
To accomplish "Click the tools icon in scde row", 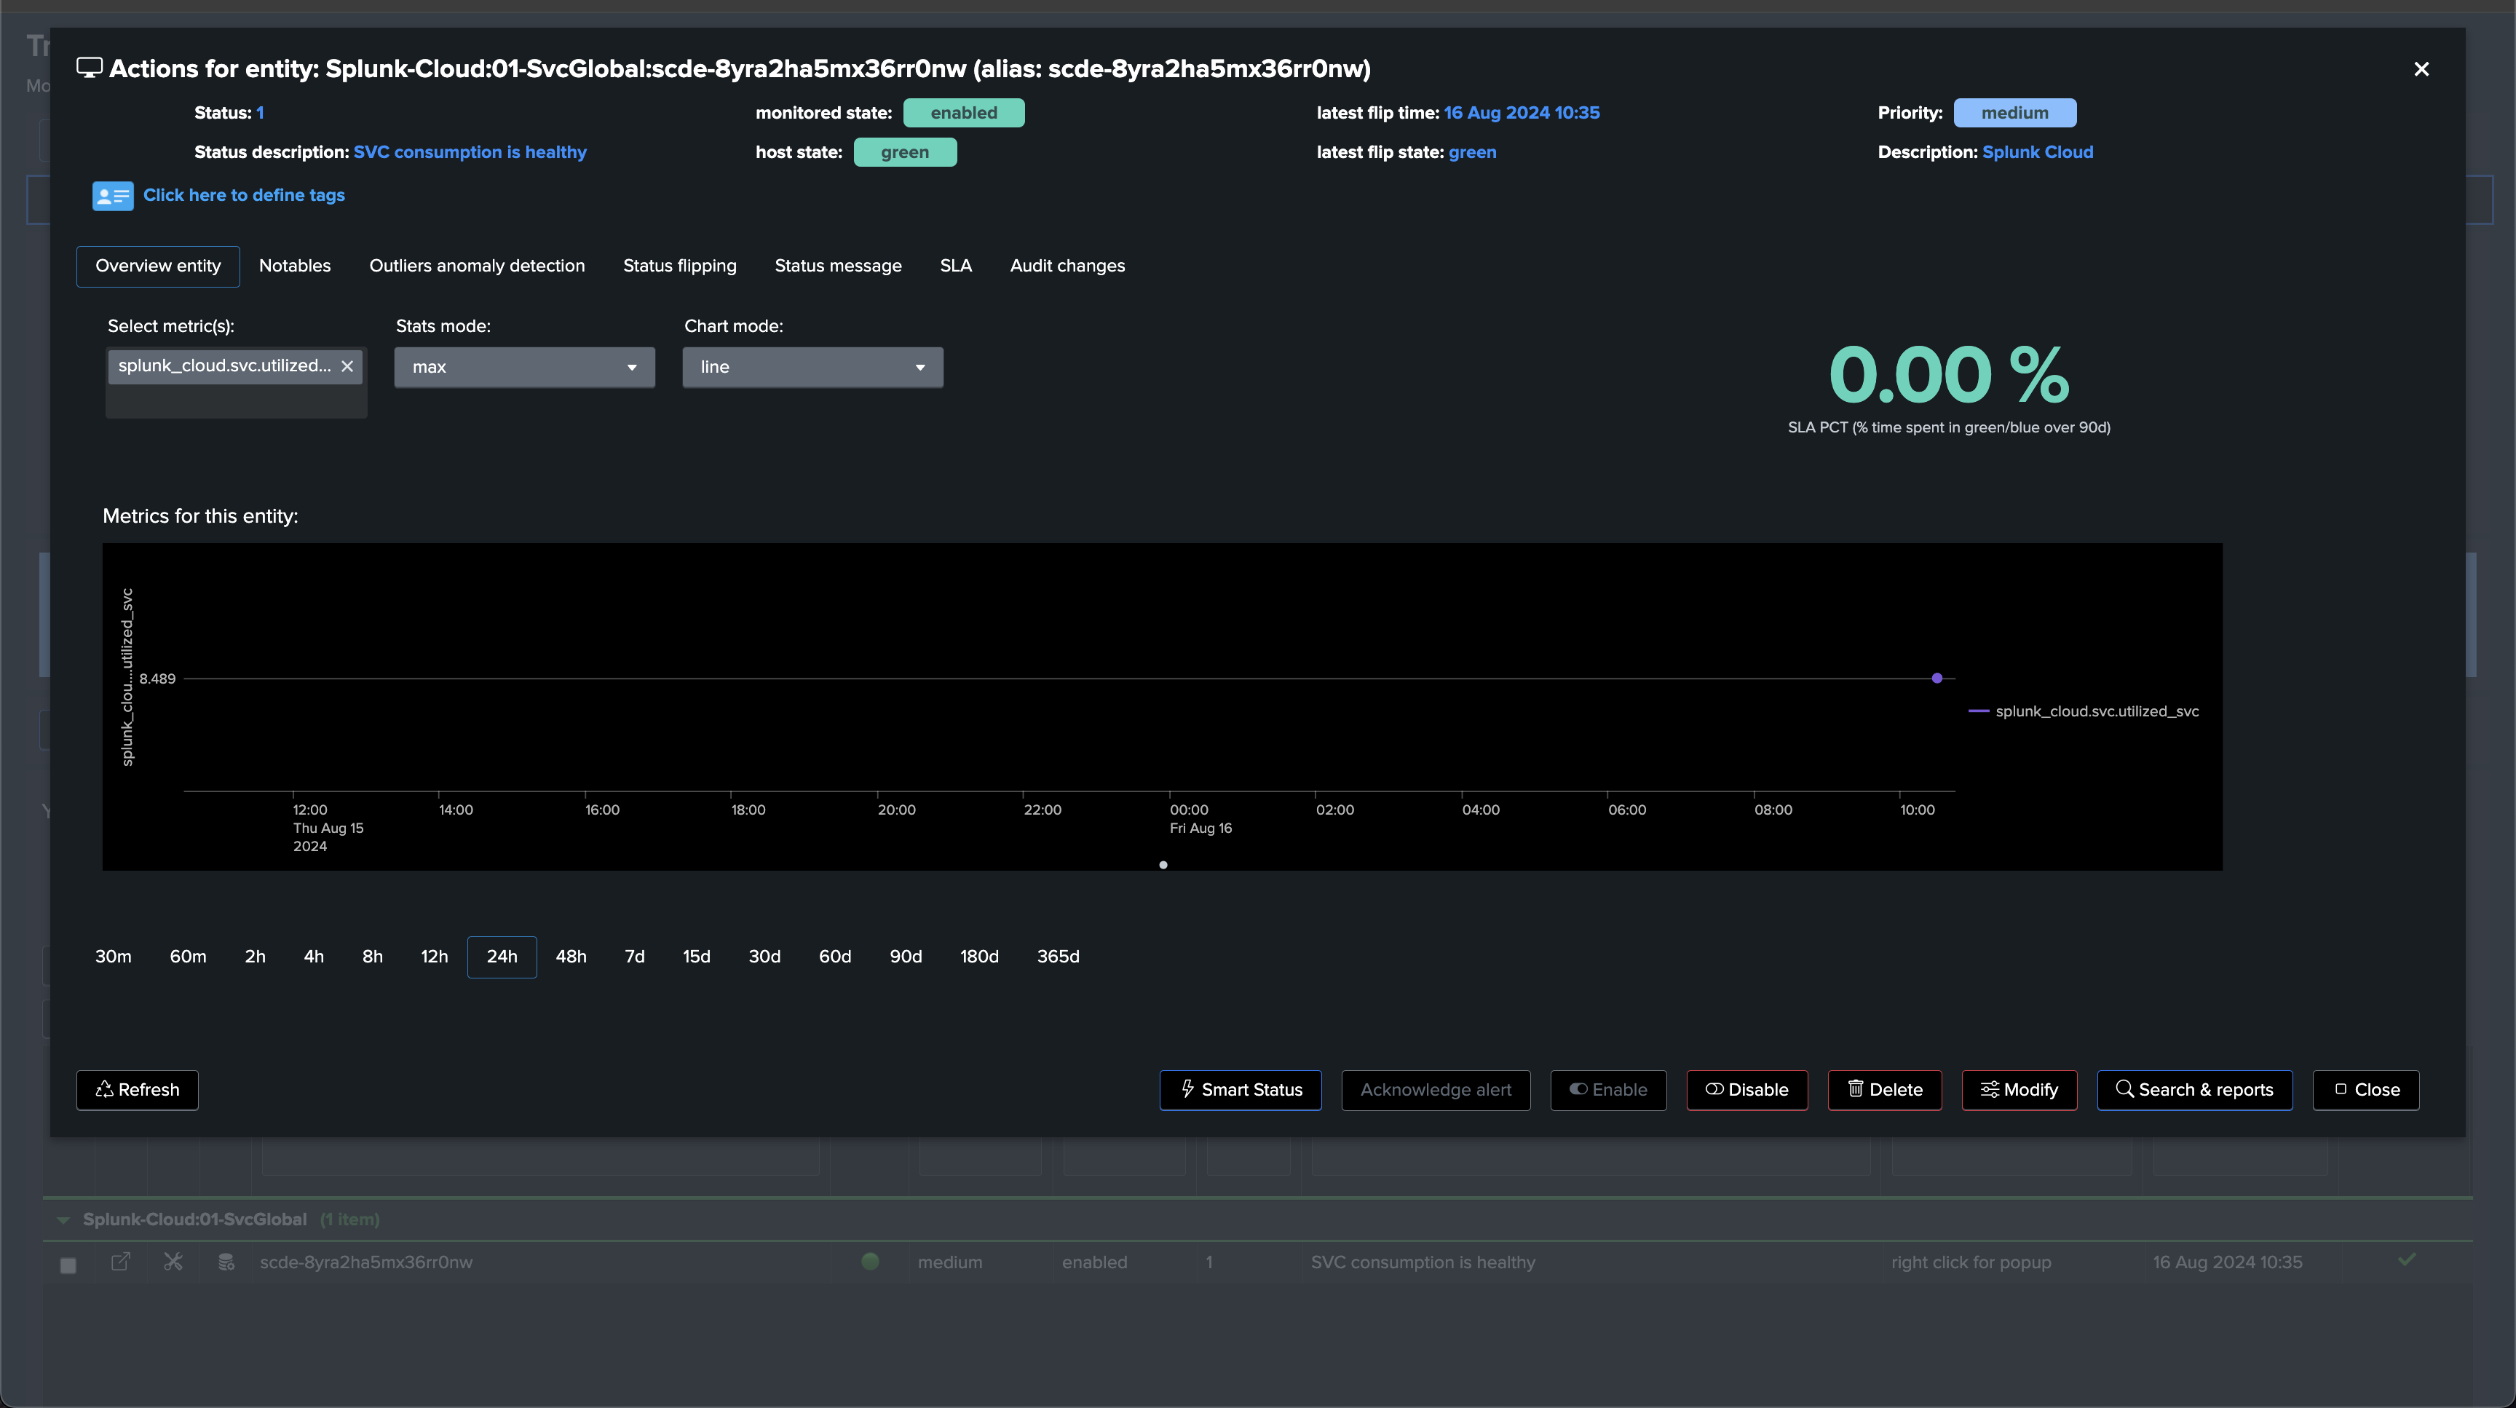I will (173, 1262).
